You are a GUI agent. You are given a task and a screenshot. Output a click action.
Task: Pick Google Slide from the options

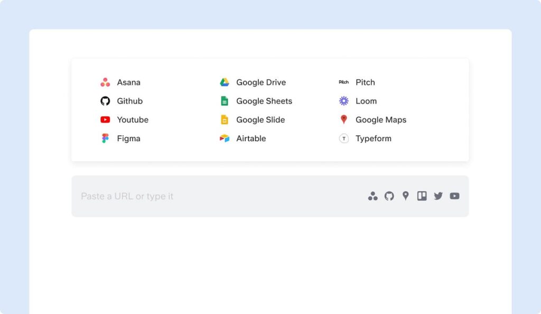[x=260, y=120]
